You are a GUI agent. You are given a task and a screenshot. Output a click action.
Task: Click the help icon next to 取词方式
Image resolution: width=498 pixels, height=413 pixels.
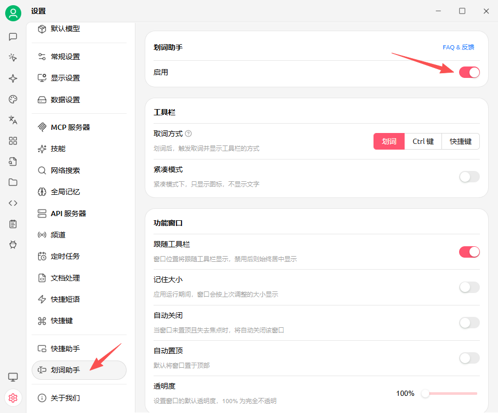pyautogui.click(x=188, y=134)
